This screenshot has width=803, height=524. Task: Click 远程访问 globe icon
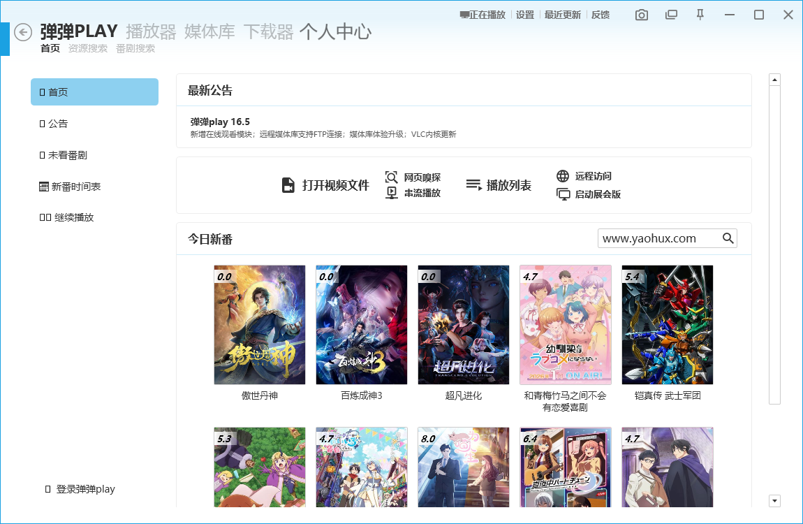pyautogui.click(x=563, y=176)
